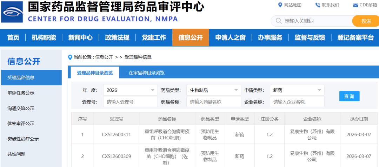Image resolution: width=379 pixels, height=167 pixels.
Task: Click the 药品名称 input field
Action: (213, 102)
